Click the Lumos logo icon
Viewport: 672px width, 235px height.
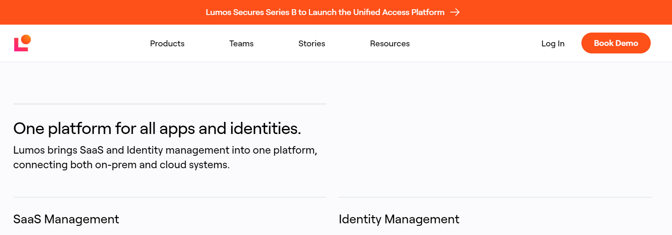coord(23,43)
